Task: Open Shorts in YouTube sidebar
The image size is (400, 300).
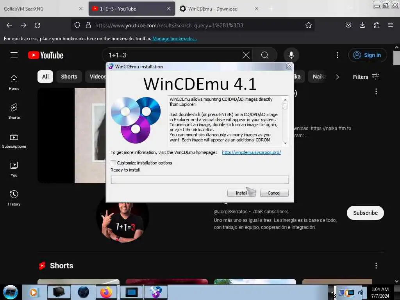Action: click(14, 112)
